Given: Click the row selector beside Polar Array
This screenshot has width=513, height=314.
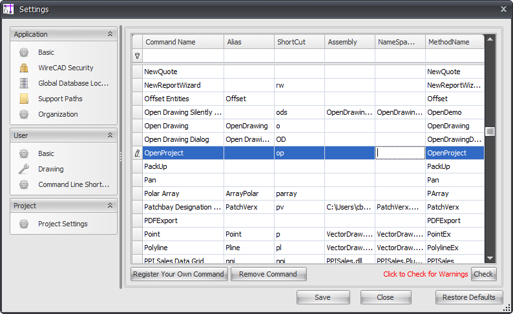Looking at the screenshot, I should tap(138, 193).
